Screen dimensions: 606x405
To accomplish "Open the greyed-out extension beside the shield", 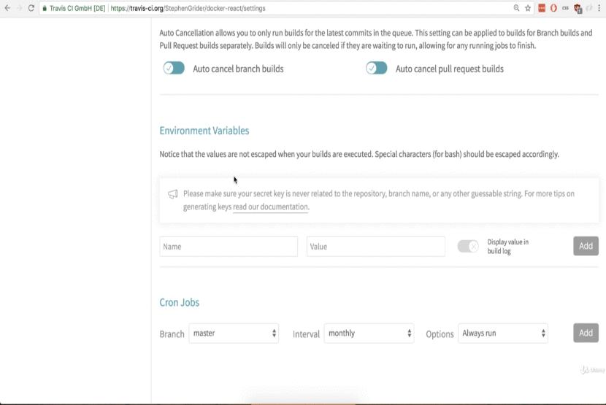I will tap(589, 8).
